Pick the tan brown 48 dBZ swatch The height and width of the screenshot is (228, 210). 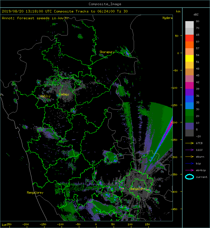189,72
